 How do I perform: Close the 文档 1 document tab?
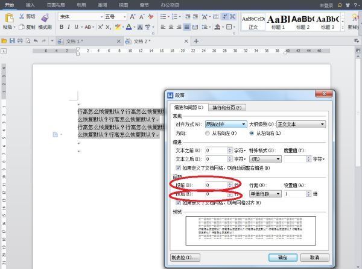point(118,42)
